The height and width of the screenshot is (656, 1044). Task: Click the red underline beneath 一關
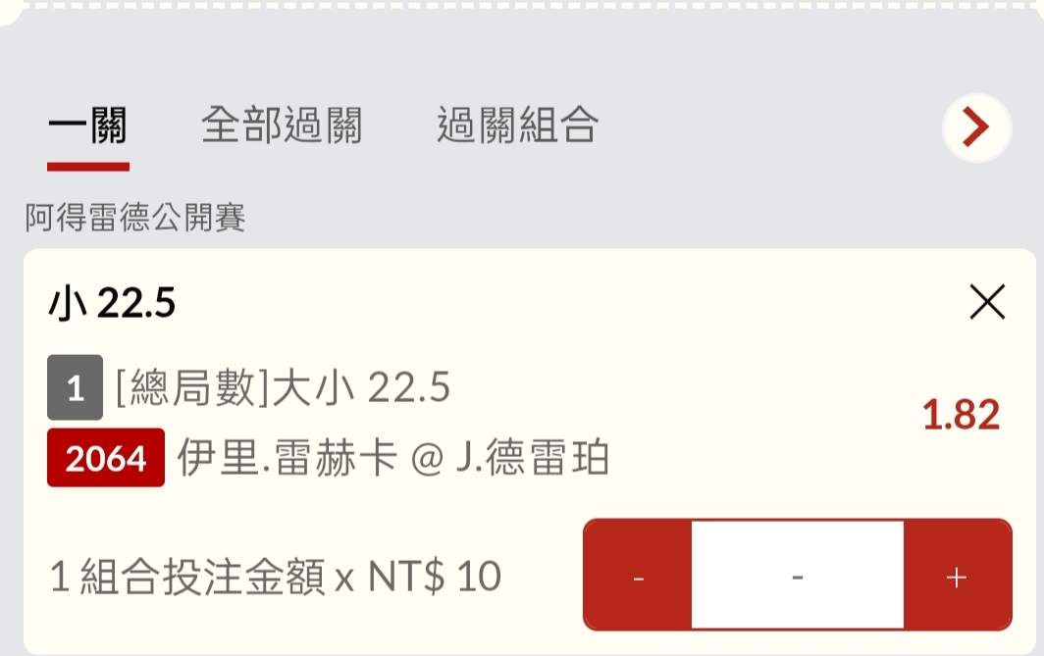pos(87,167)
